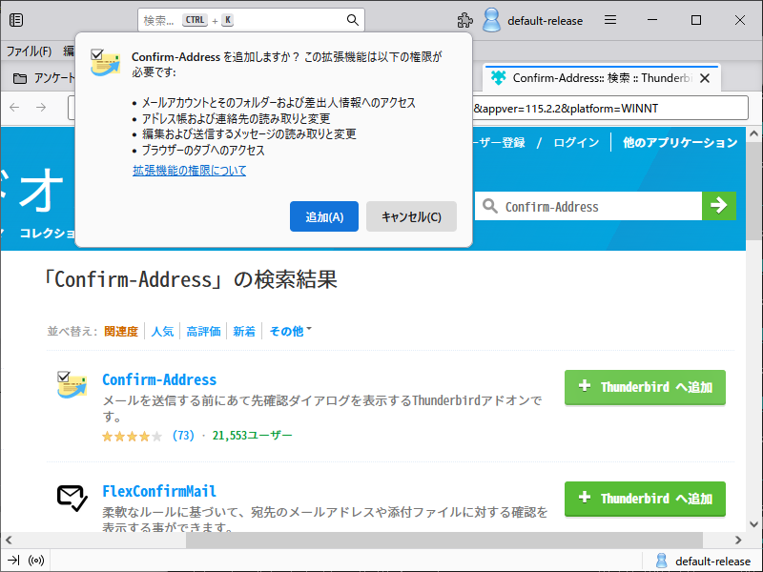Open the ログイン link
This screenshot has width=763, height=572.
pos(576,142)
